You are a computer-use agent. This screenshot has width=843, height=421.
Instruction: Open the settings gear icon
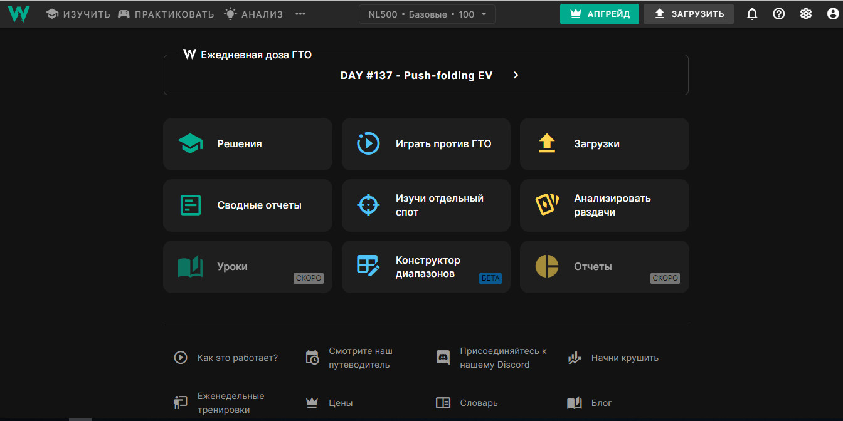pyautogui.click(x=806, y=14)
